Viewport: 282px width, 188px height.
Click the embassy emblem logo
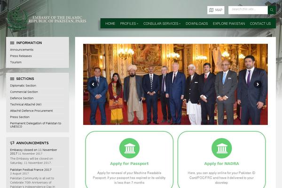[x=17, y=19]
